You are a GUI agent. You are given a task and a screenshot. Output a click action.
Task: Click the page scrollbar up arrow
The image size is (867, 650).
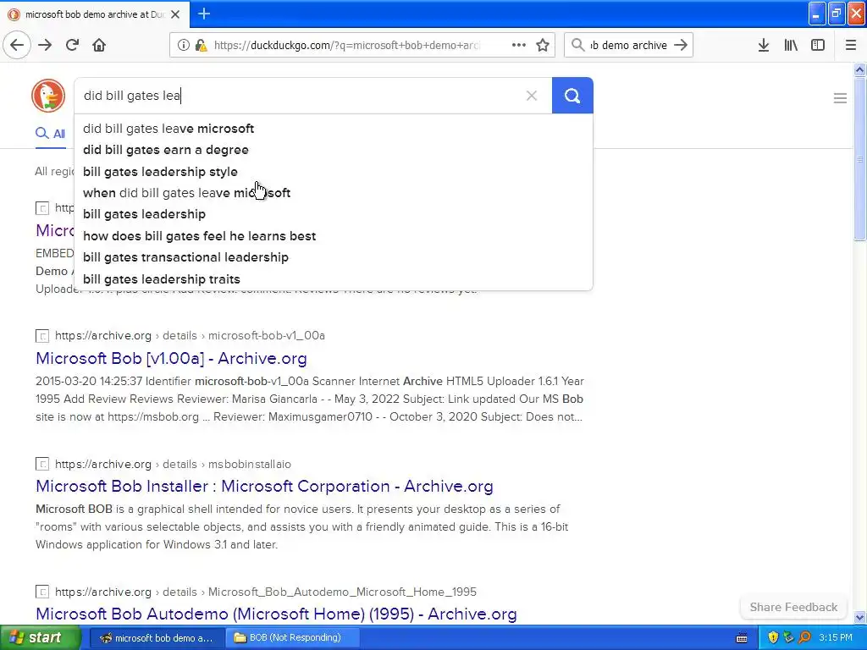pyautogui.click(x=859, y=69)
